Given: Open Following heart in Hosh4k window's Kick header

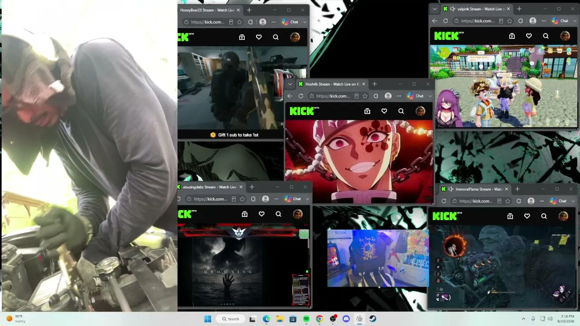Looking at the screenshot, I should pyautogui.click(x=384, y=111).
